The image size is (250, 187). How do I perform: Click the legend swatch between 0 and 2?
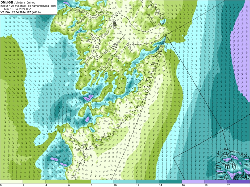11,182
